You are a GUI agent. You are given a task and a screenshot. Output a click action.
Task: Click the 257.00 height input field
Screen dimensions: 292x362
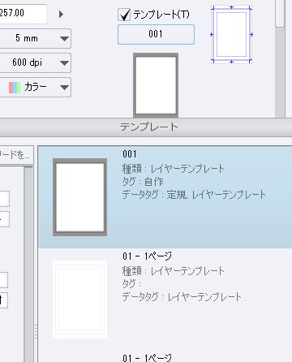tap(23, 13)
